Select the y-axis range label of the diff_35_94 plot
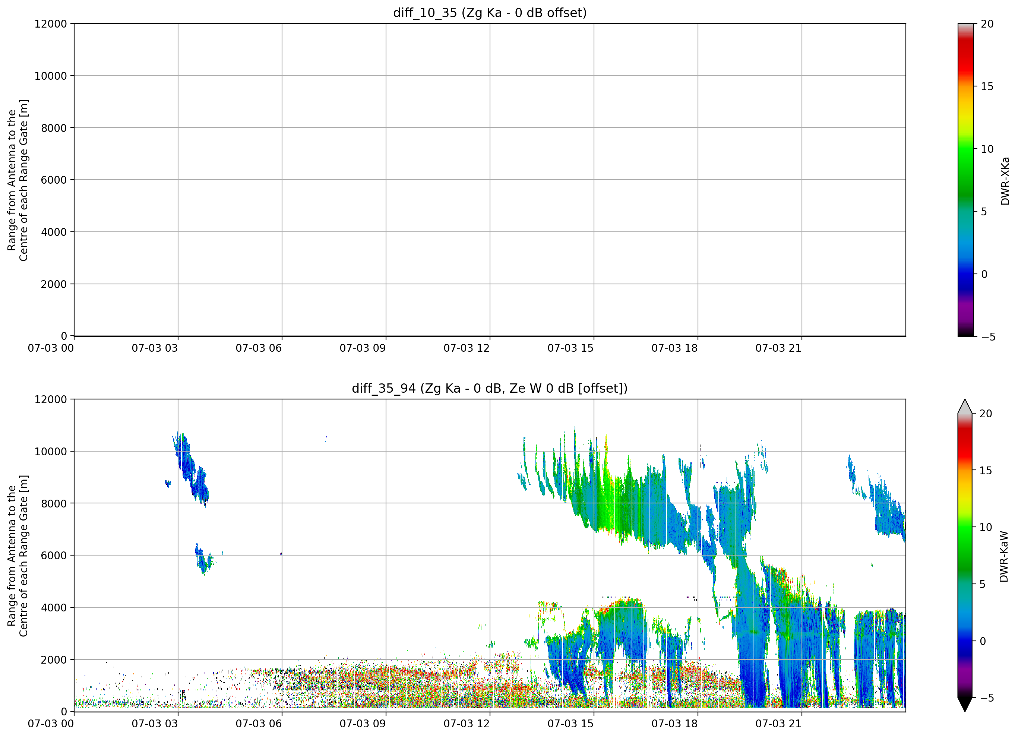Screen dimensions: 1018x737 tap(18, 556)
